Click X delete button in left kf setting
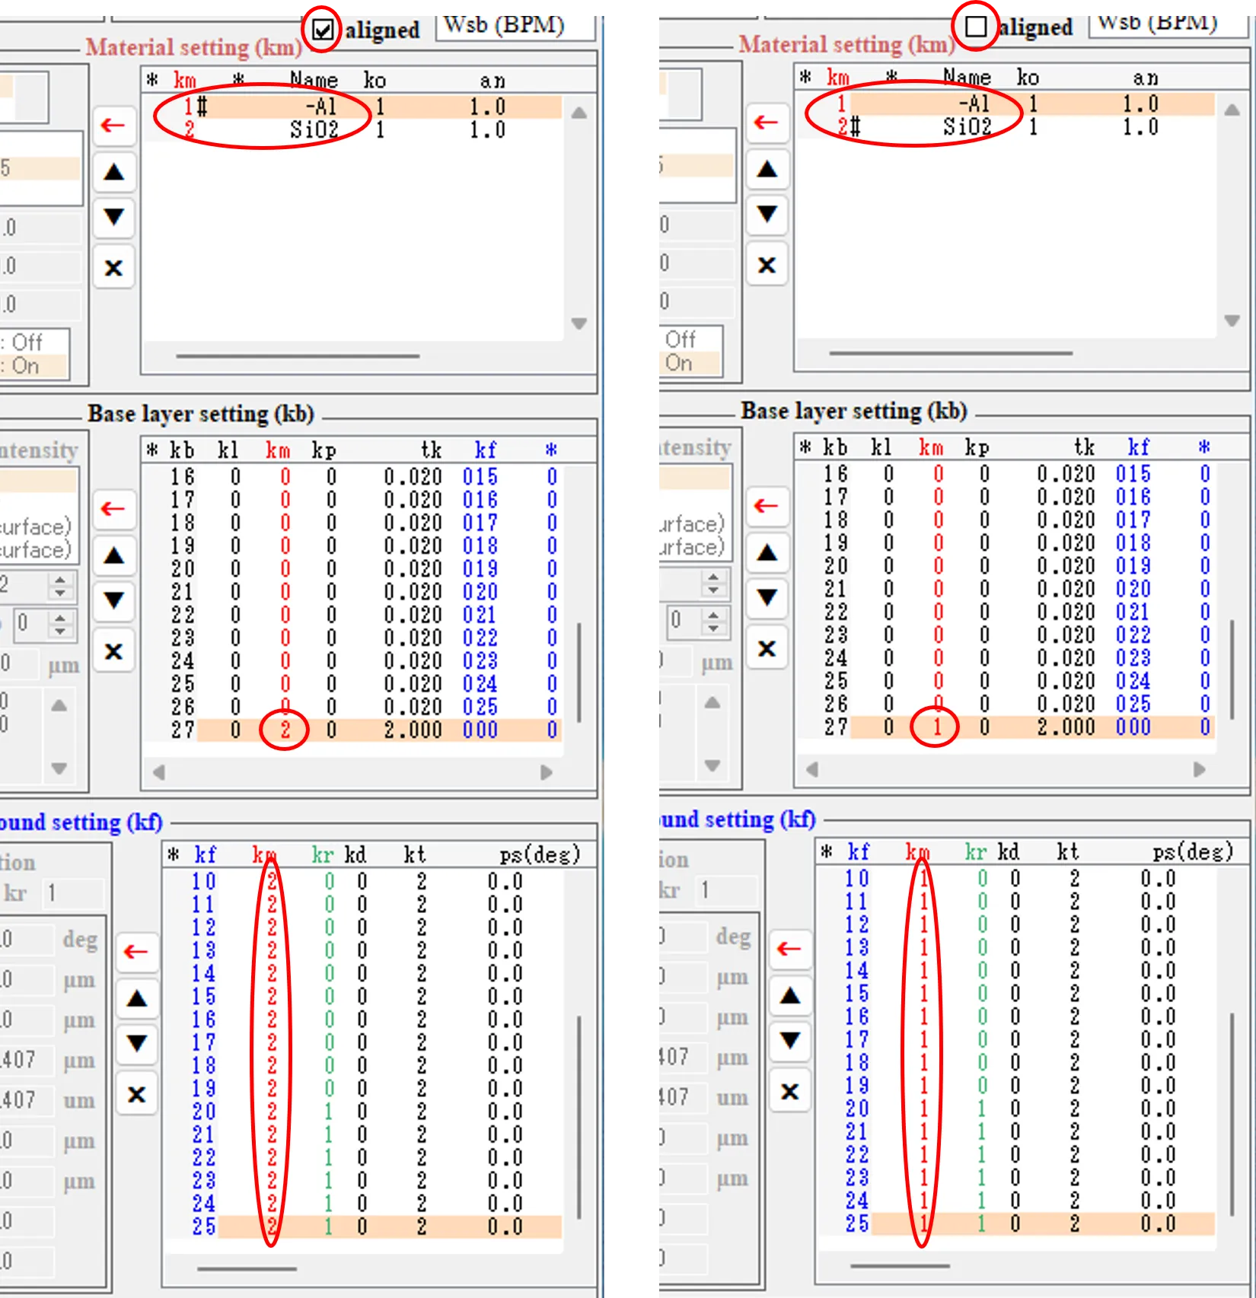Screen dimensions: 1256x1298 point(136,1094)
